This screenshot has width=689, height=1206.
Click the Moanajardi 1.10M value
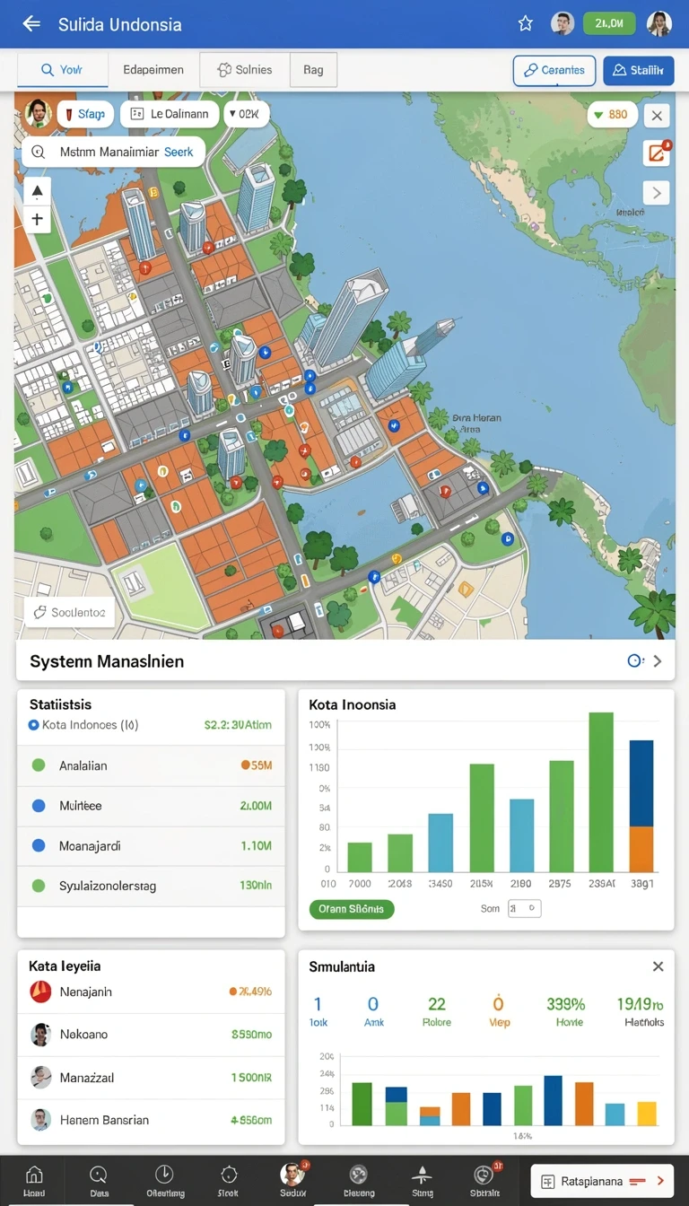257,845
